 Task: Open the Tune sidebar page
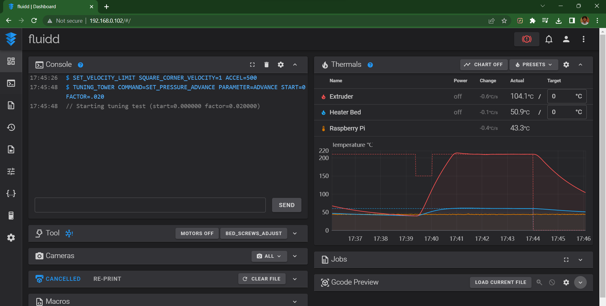[11, 171]
